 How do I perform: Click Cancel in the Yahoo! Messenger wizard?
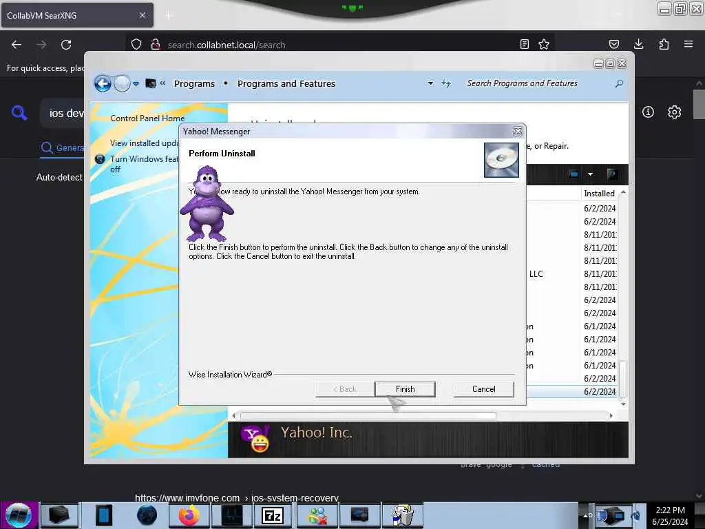click(x=483, y=389)
